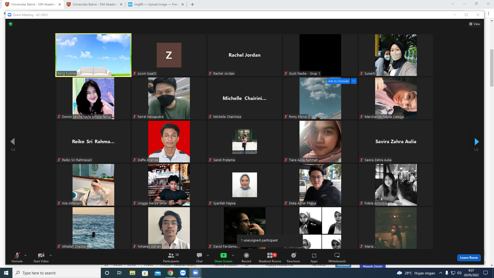Open system volume control
The height and width of the screenshot is (278, 494).
(459, 273)
